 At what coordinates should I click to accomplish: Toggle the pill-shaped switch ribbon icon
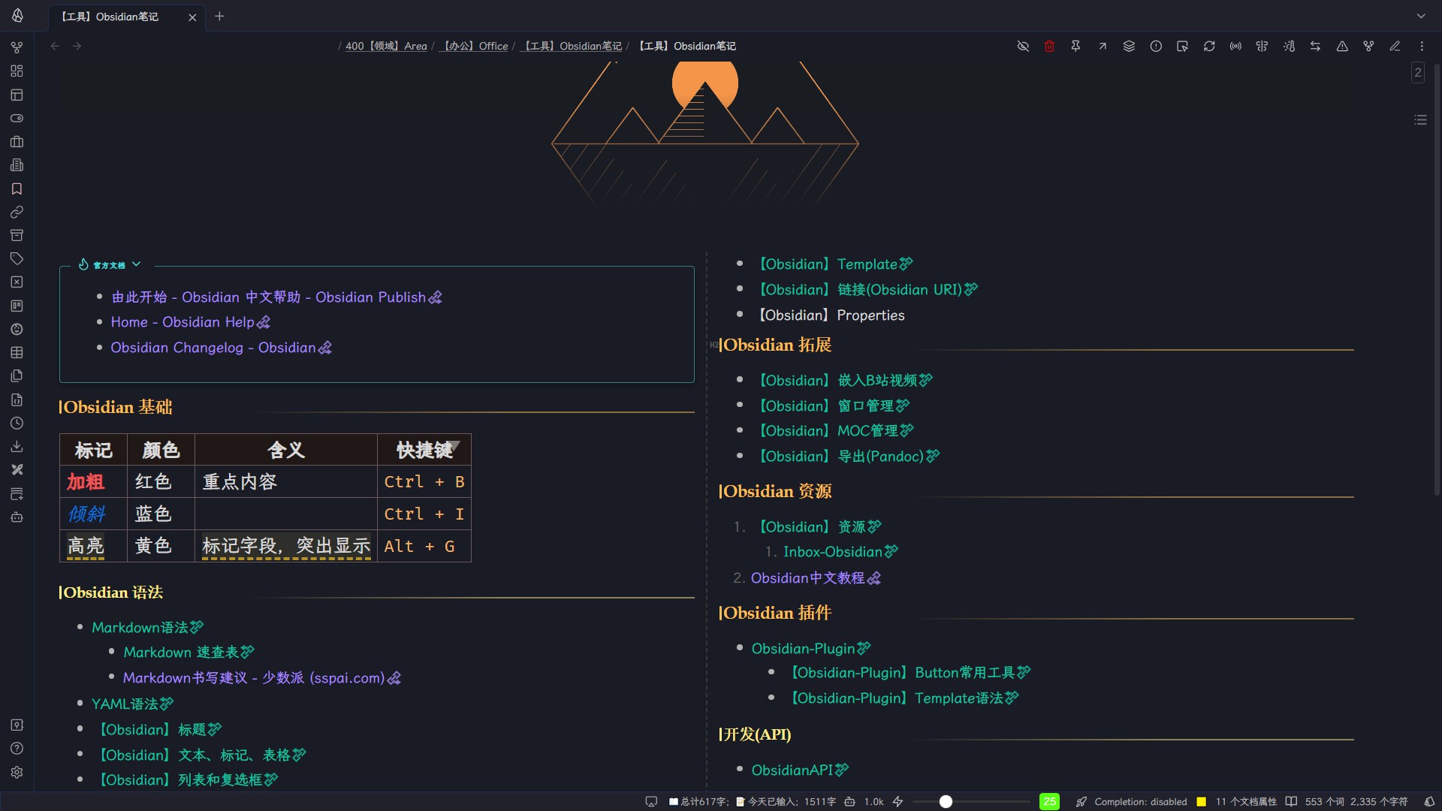pos(17,118)
